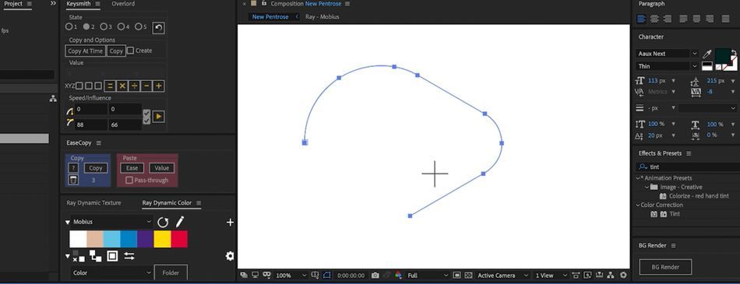Screen dimensions: 740x284
Task: Click the BG Render button
Action: [665, 267]
